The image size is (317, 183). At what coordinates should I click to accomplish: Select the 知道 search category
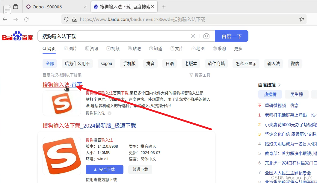point(156,49)
